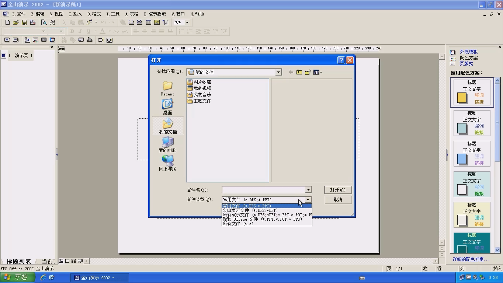Click the Print Preview toolbar icon
The width and height of the screenshot is (503, 283).
pyautogui.click(x=44, y=22)
